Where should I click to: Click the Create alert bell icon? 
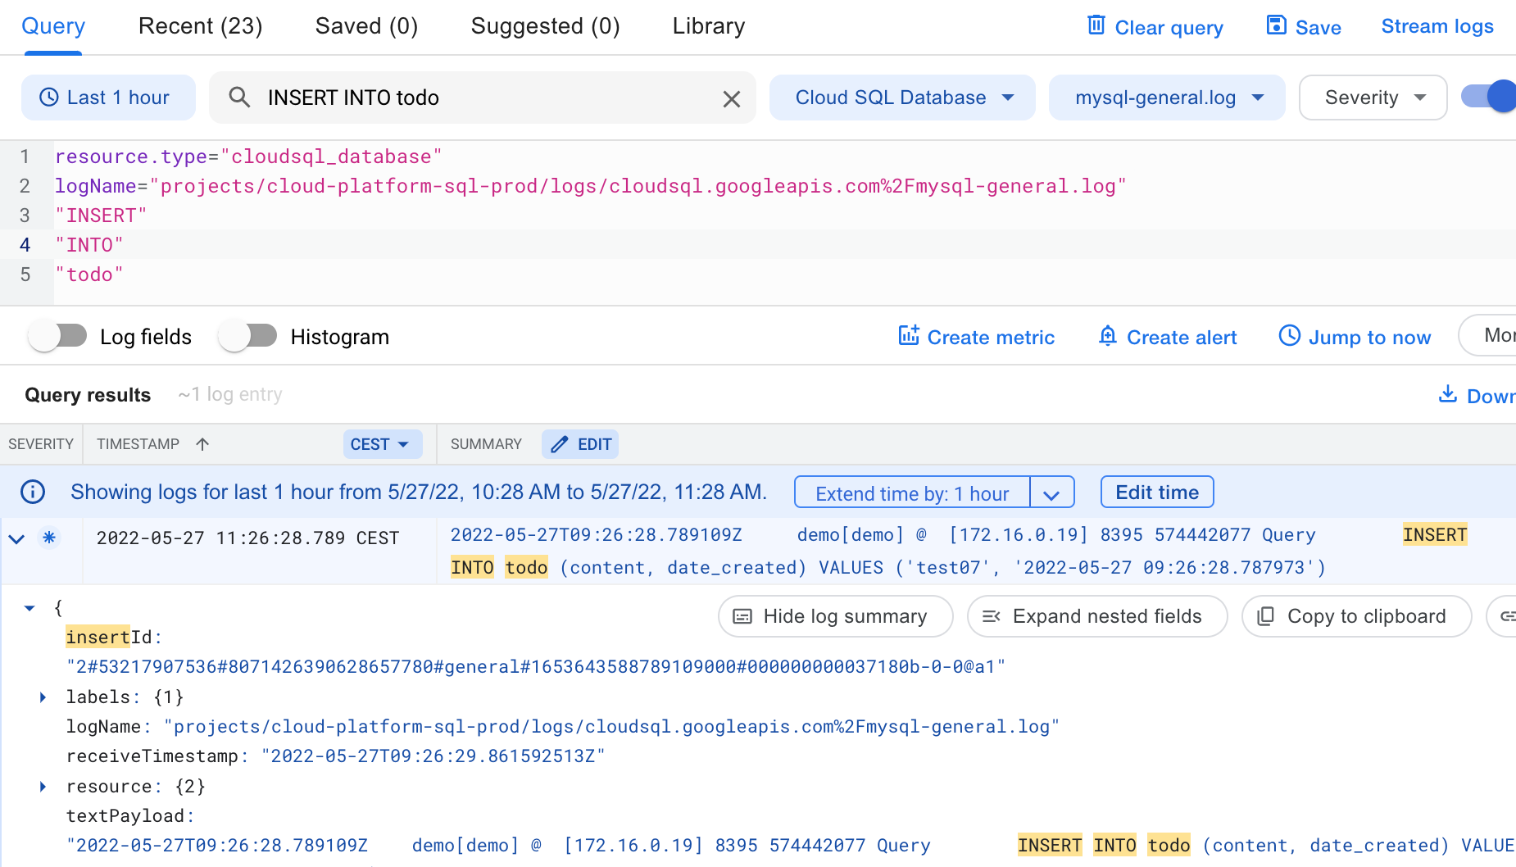[1108, 335]
